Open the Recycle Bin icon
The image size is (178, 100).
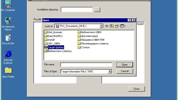tap(8, 39)
